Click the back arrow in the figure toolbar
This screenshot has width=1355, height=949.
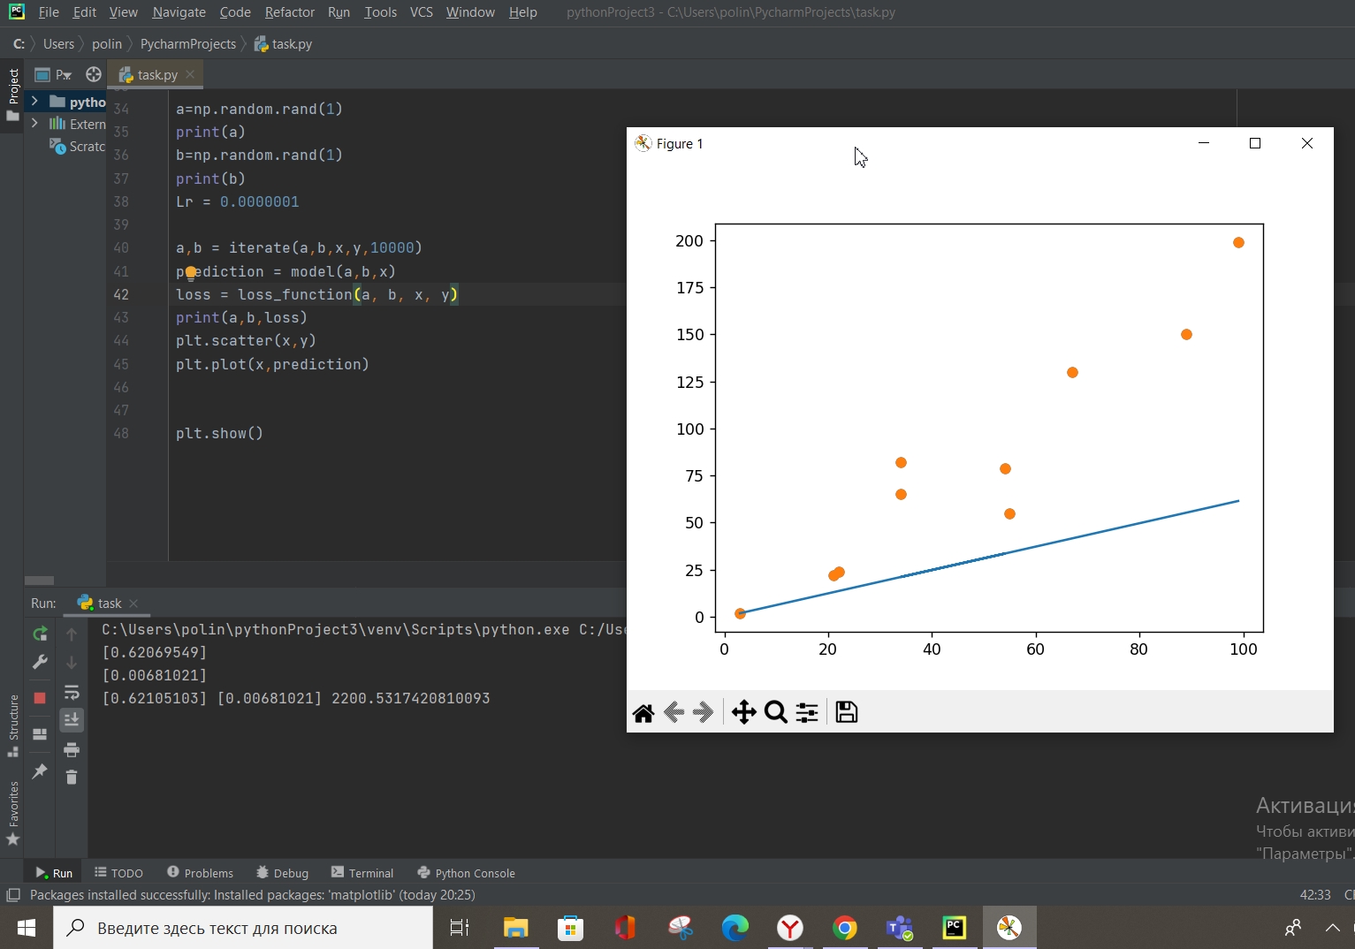coord(674,712)
